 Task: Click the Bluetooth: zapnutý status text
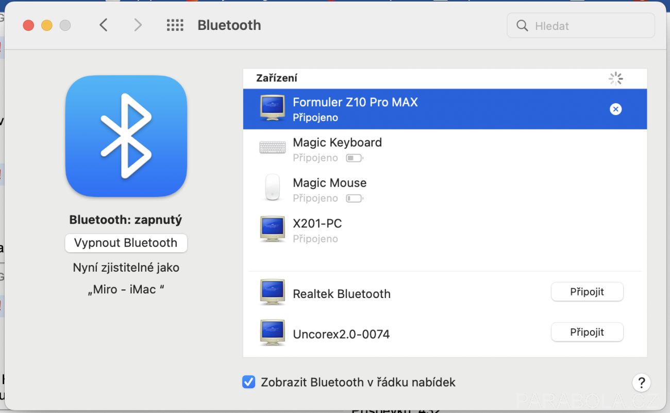click(126, 220)
